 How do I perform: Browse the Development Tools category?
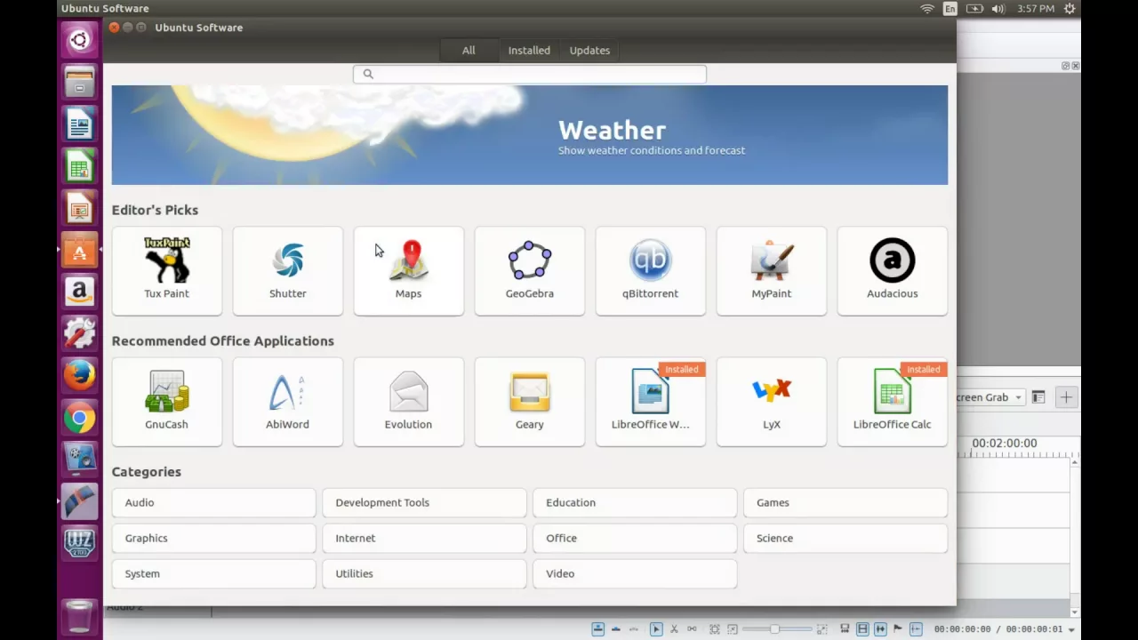pos(424,502)
